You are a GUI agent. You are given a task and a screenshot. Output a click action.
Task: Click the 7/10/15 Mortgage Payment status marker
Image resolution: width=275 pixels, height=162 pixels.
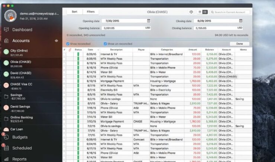pos(78,122)
